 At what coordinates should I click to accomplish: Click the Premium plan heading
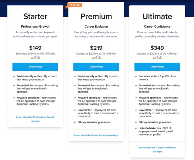pyautogui.click(x=96, y=16)
